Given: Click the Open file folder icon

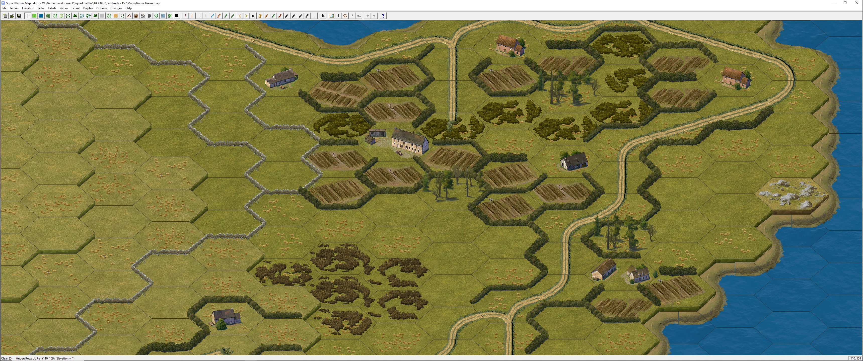Looking at the screenshot, I should pyautogui.click(x=12, y=16).
